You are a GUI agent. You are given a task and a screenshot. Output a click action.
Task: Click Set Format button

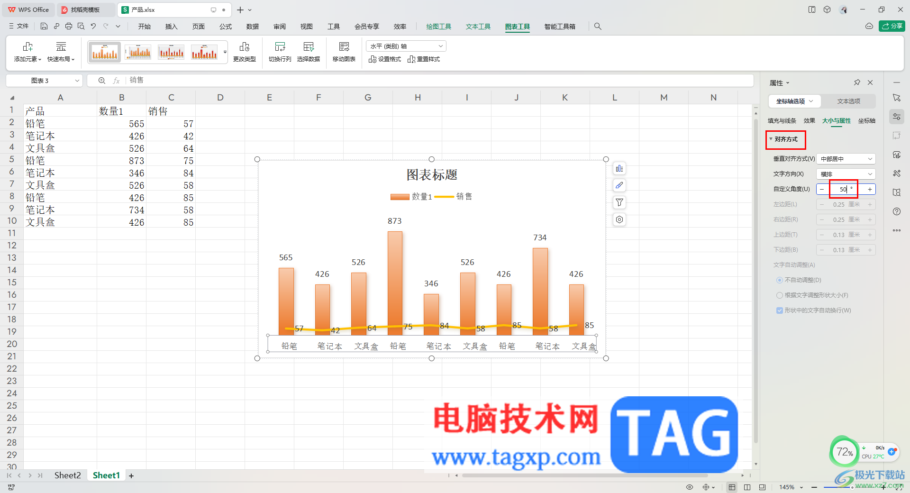click(385, 59)
